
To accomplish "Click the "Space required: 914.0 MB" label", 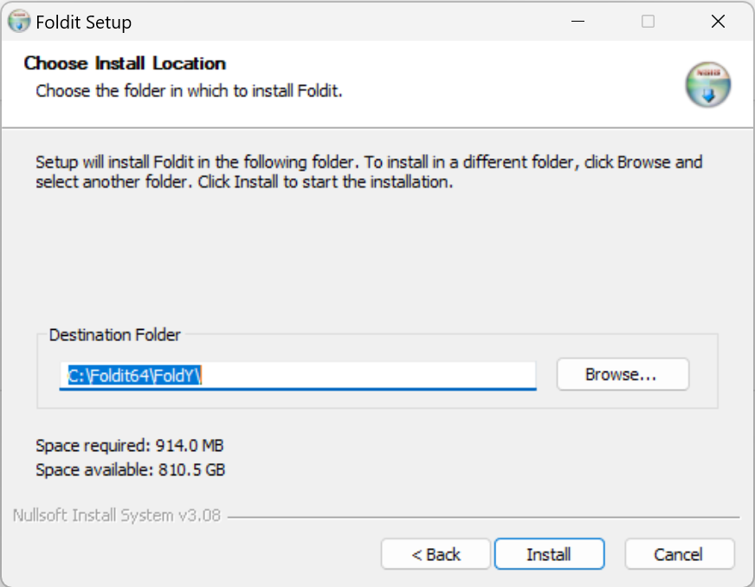I will coord(130,446).
